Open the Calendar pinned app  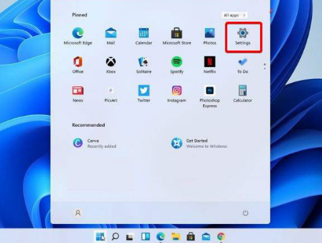144,36
